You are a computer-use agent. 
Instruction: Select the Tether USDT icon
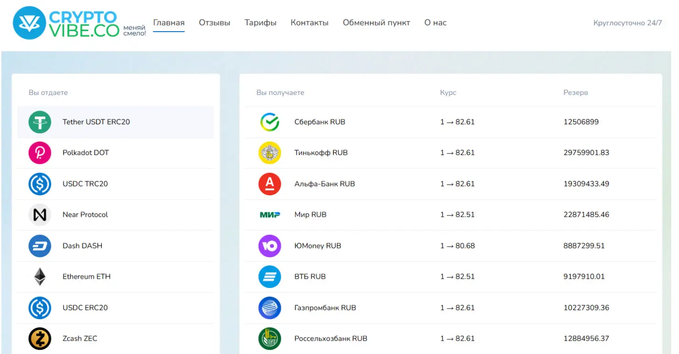coord(40,122)
